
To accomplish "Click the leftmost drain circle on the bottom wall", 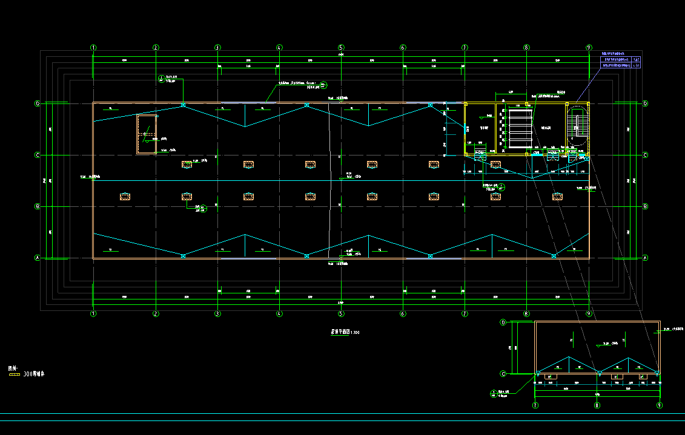I will 183,257.
